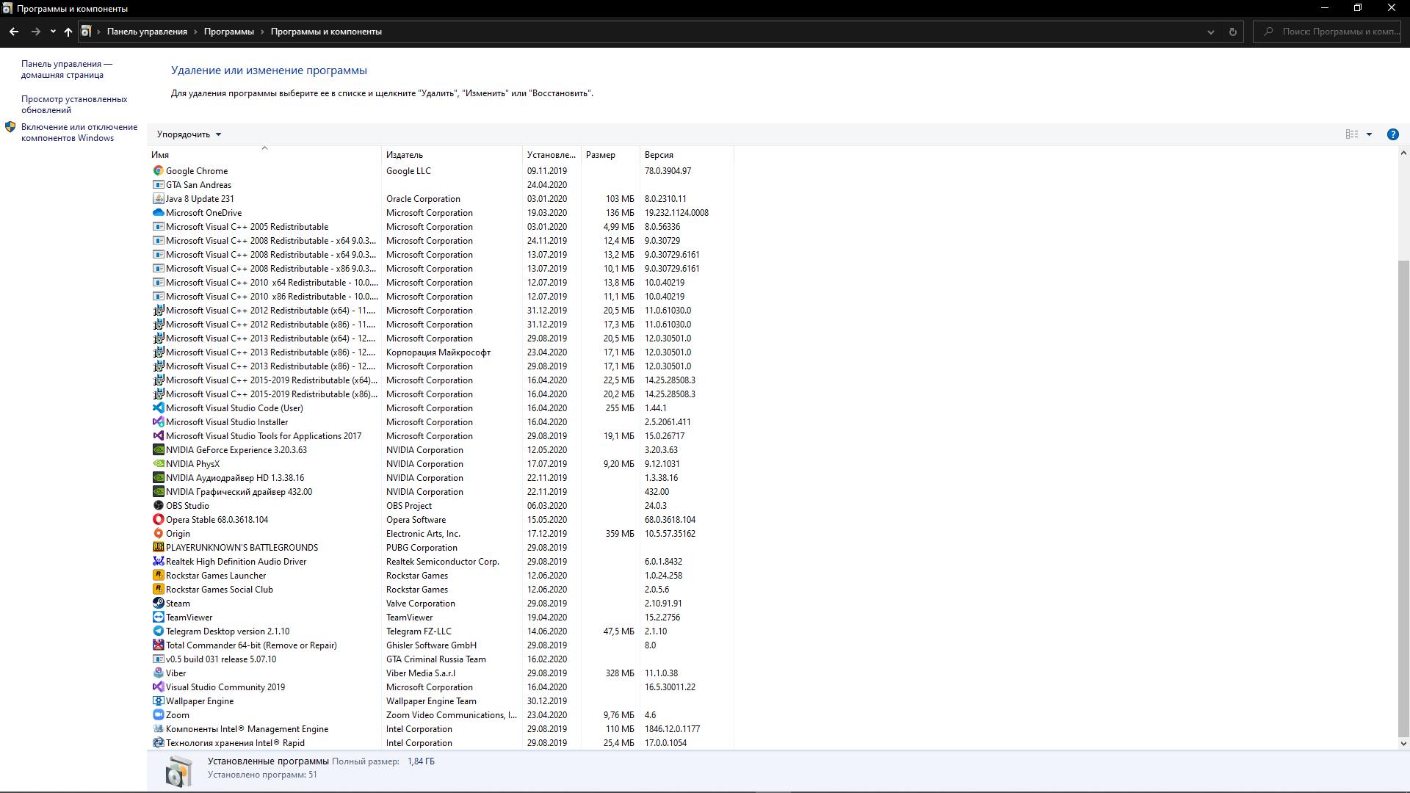The height and width of the screenshot is (793, 1410).
Task: Click the Steam icon
Action: click(158, 603)
